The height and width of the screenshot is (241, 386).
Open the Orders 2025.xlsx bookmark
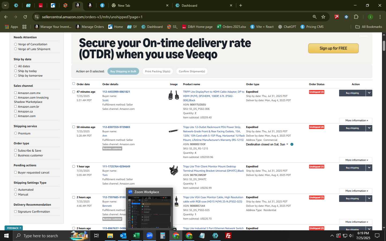[x=231, y=27]
